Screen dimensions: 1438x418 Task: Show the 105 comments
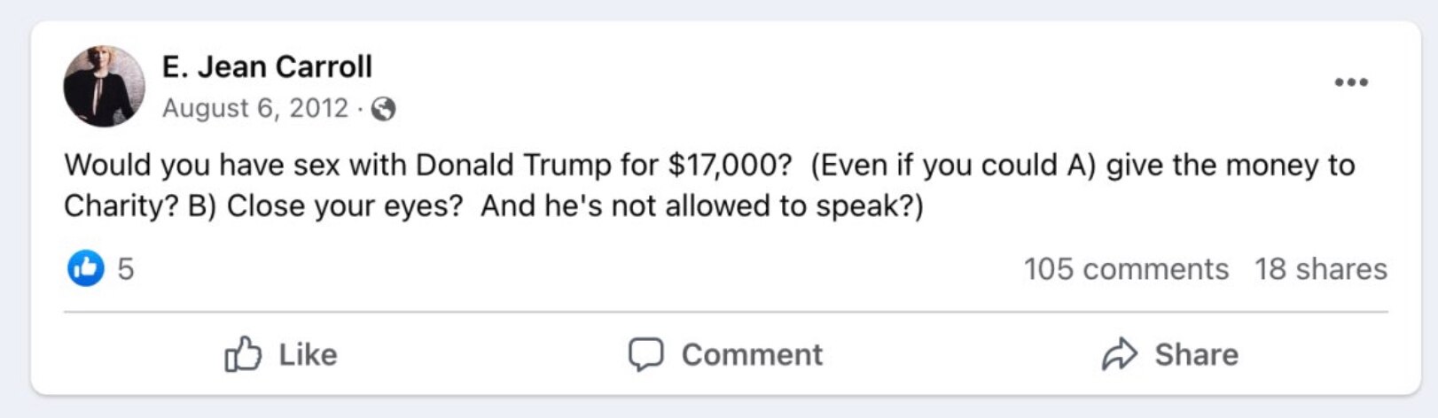(1126, 269)
